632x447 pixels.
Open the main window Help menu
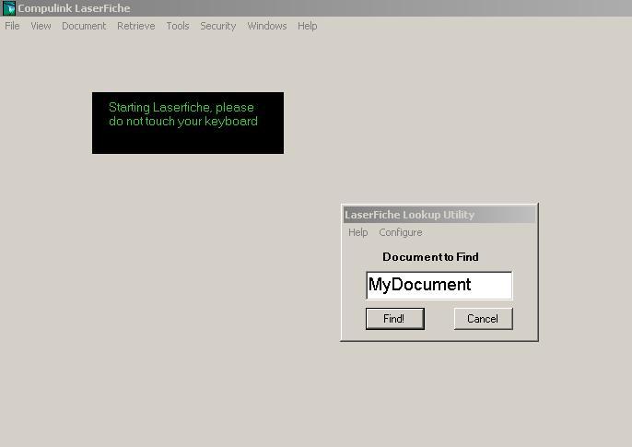pos(307,26)
